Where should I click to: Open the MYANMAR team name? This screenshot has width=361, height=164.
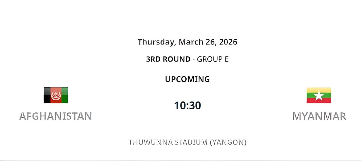319,116
